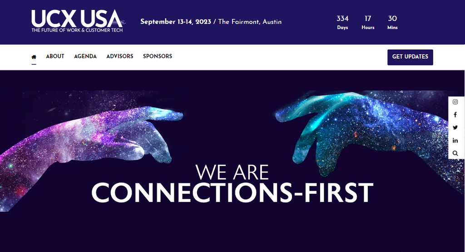Go to the SPONSORS page
465x252 pixels.
point(158,56)
